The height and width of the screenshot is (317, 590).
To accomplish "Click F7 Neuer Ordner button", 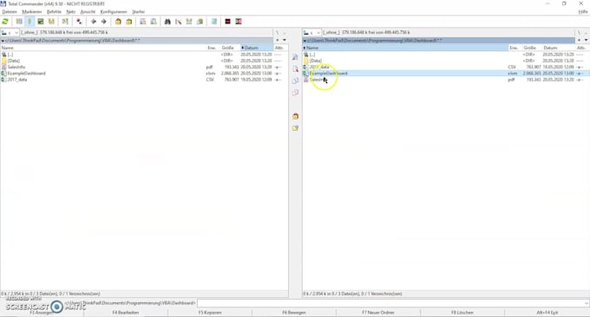I will [x=378, y=313].
